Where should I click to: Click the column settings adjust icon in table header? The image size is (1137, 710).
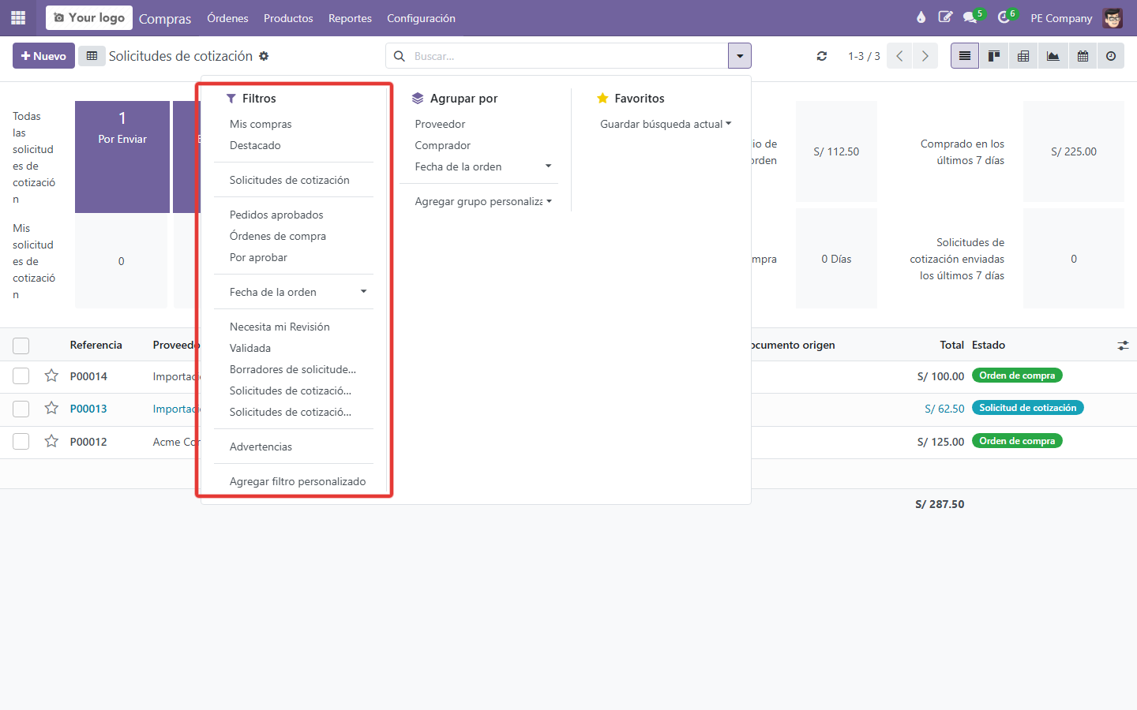click(1123, 346)
